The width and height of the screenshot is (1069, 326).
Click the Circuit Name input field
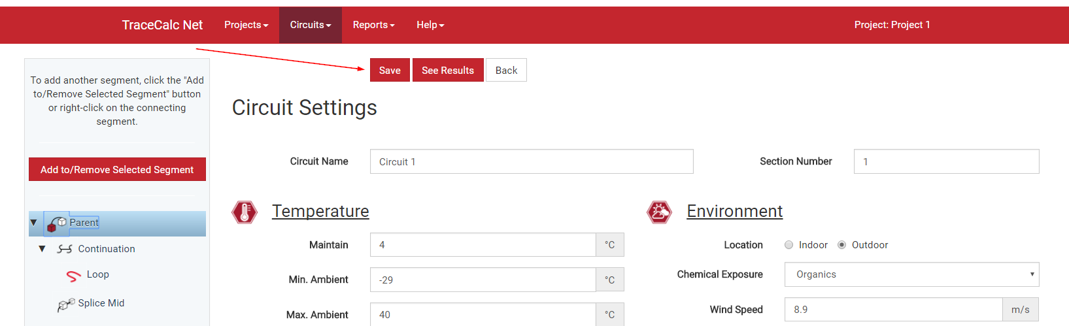(x=532, y=161)
